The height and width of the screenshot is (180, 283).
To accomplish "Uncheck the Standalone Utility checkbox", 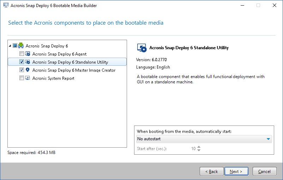I will coord(22,62).
